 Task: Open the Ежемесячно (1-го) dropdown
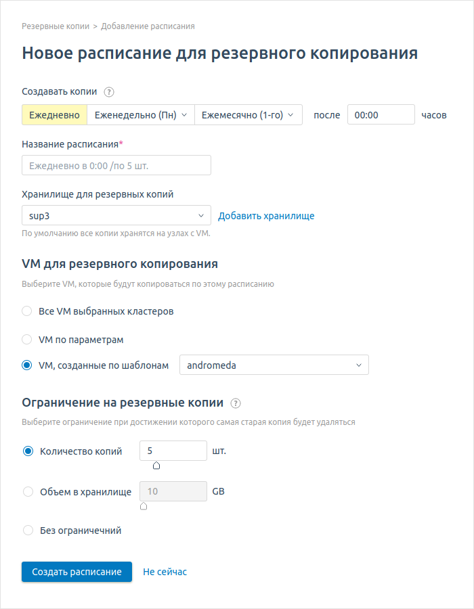[248, 115]
